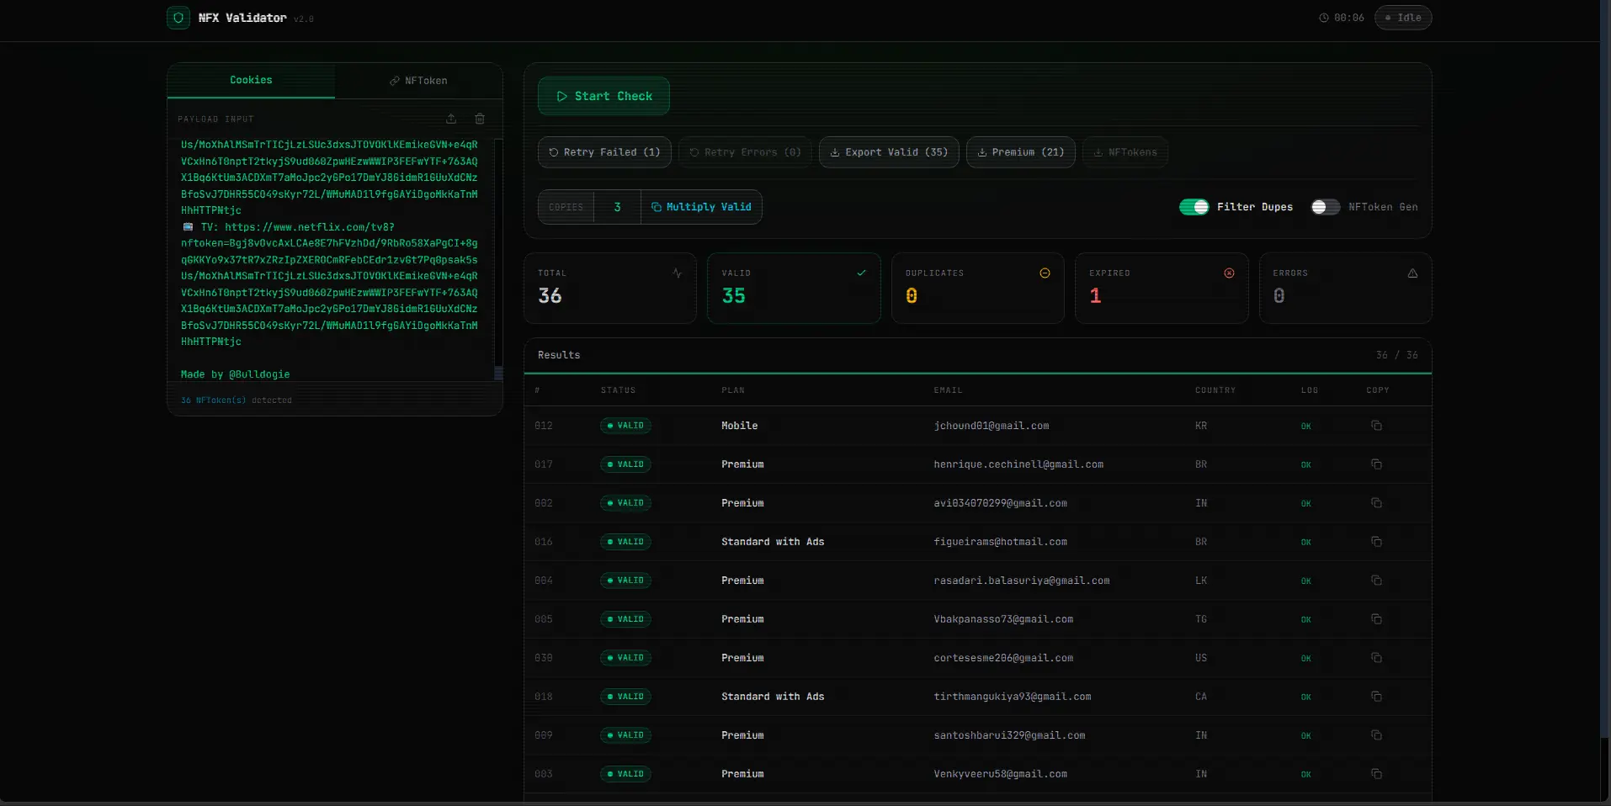The image size is (1611, 806).
Task: Export Valid (35) results
Action: click(x=889, y=152)
